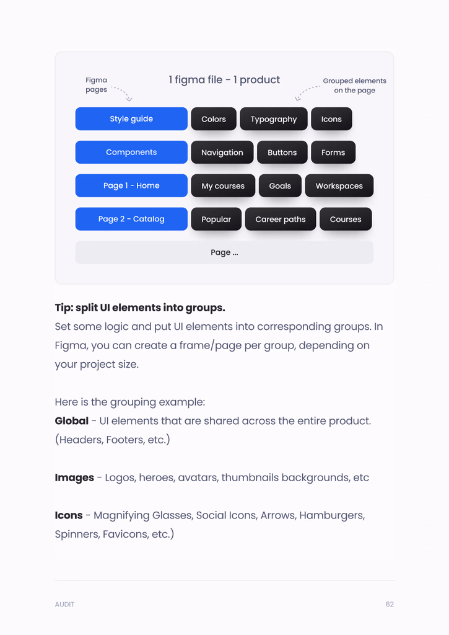449x635 pixels.
Task: Select the Components blue button
Action: 131,153
